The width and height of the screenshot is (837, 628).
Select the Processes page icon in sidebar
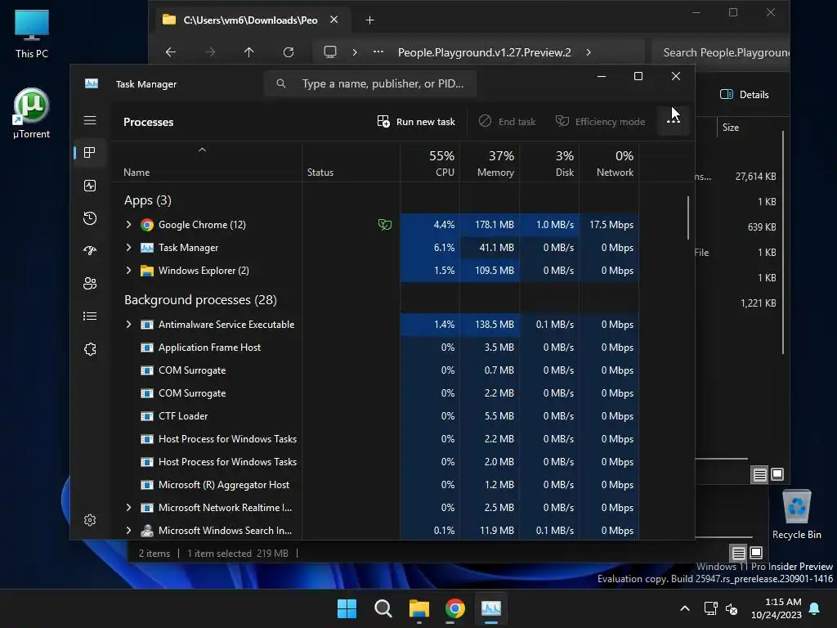[90, 153]
